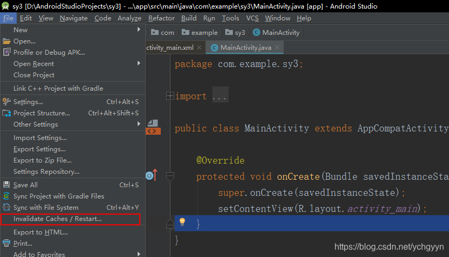
Task: Open the Build menu
Action: [x=189, y=18]
